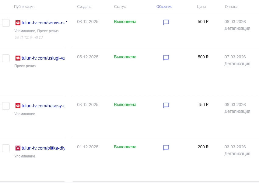259x183 pixels.
Task: Check the box beside tulun-tv.com/nasosy row
Action: coord(6,106)
